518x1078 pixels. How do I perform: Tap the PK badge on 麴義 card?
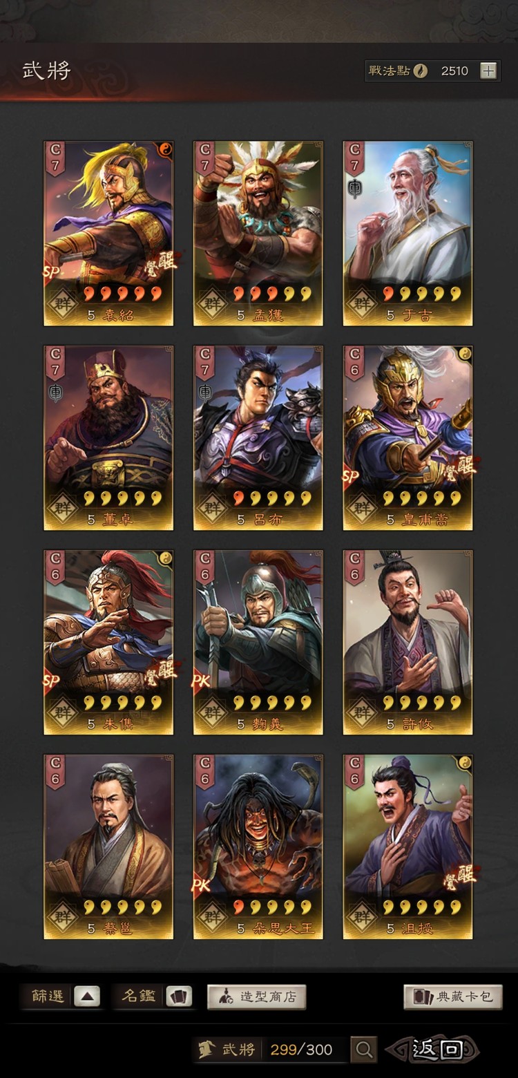pyautogui.click(x=201, y=681)
